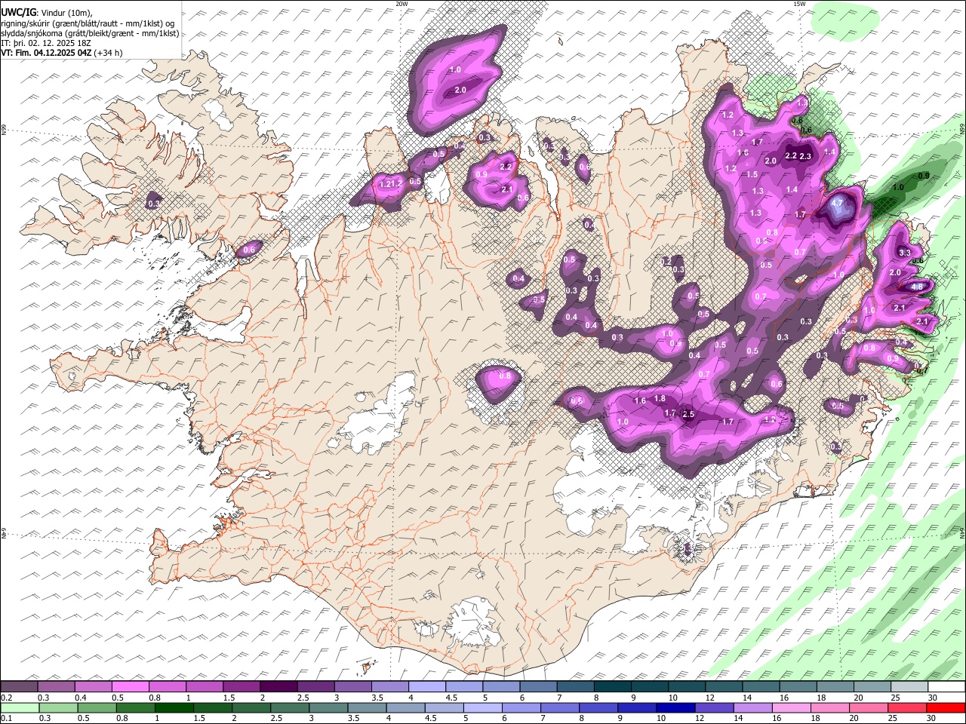Select top-row legend swatch between 1 and 1.5
This screenshot has height=724, width=966.
point(204,687)
